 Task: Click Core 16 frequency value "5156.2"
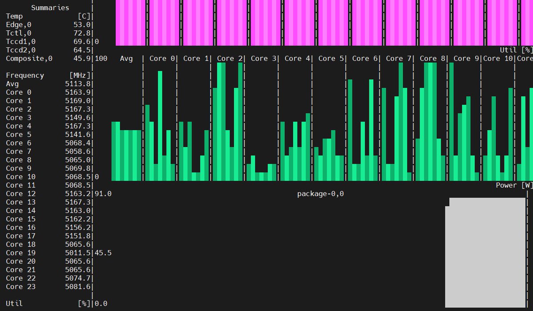pos(78,227)
